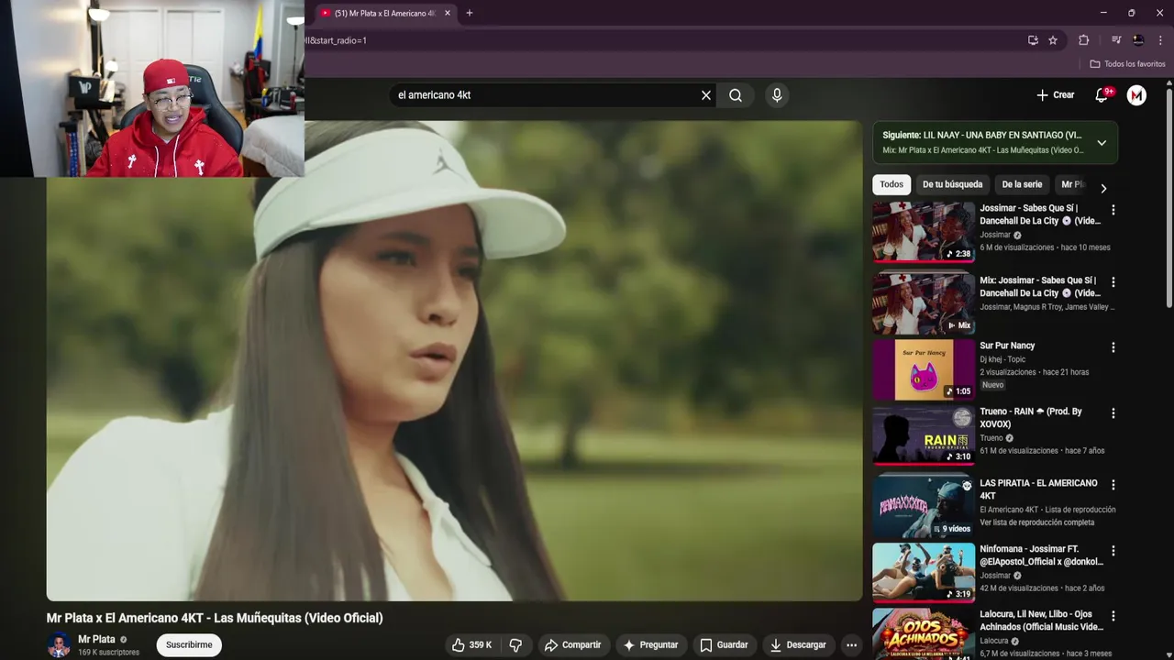The height and width of the screenshot is (660, 1174).
Task: Open Sur Pur Nancy video title
Action: [1007, 346]
